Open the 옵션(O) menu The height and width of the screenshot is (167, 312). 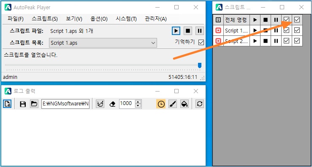(x=99, y=19)
